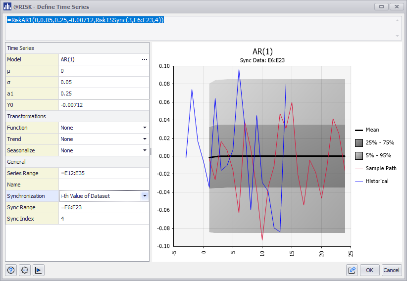Open settings using the gear icon

coord(25,270)
